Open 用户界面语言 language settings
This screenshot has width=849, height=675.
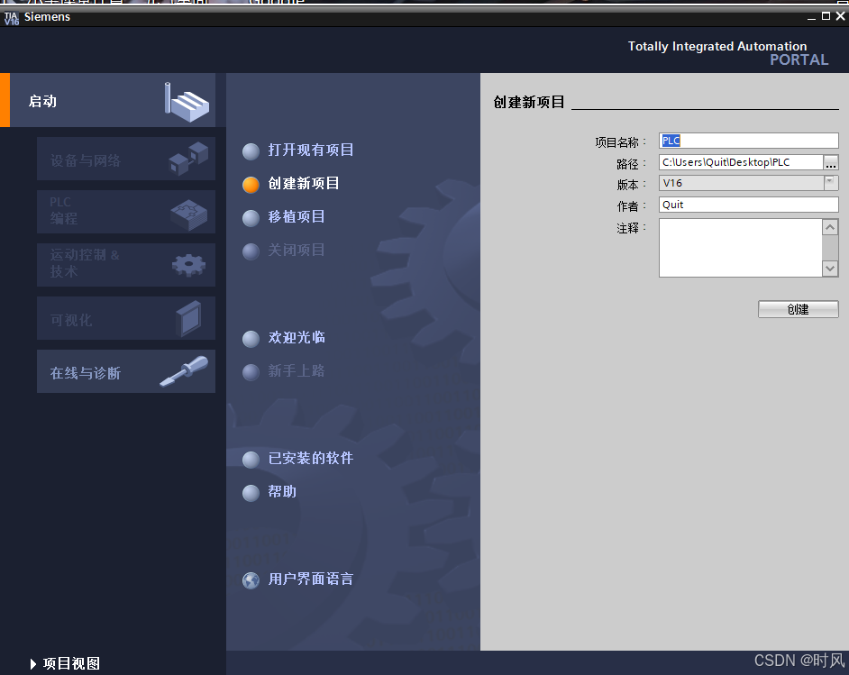[311, 579]
